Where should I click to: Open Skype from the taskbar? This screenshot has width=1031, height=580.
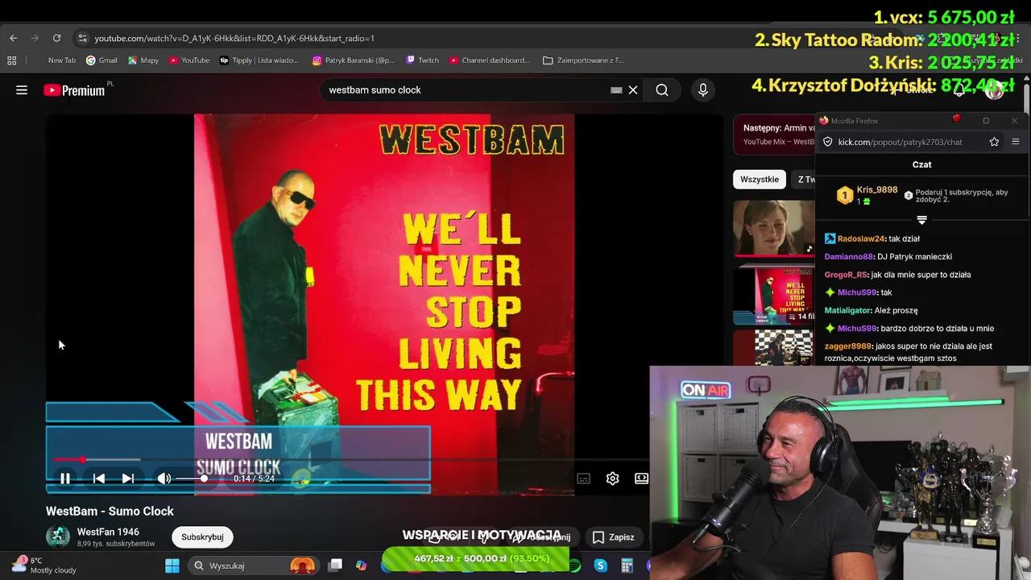coord(600,565)
